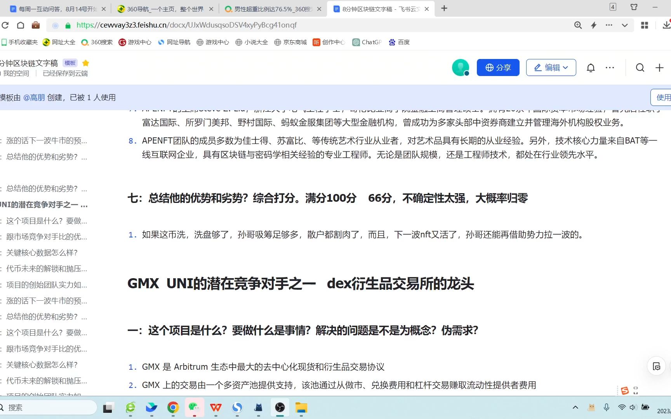Click the 使用 template button
This screenshot has width=671, height=419.
pyautogui.click(x=661, y=97)
